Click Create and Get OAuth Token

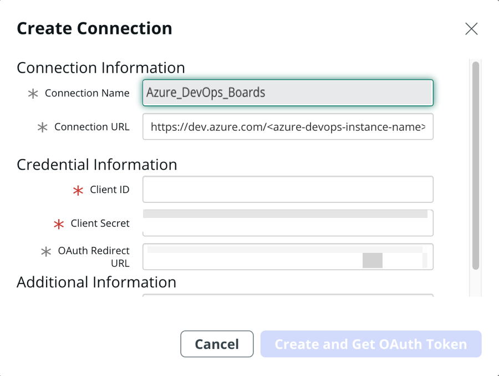point(371,344)
